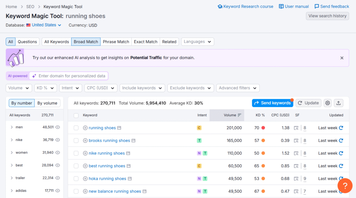Send feedback via the top link

[332, 7]
